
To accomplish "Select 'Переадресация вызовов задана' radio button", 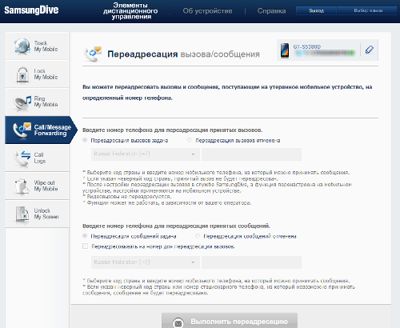I will [85, 140].
